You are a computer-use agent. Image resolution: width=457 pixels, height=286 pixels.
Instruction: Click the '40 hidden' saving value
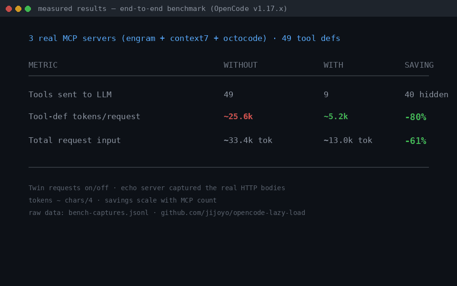tap(427, 94)
